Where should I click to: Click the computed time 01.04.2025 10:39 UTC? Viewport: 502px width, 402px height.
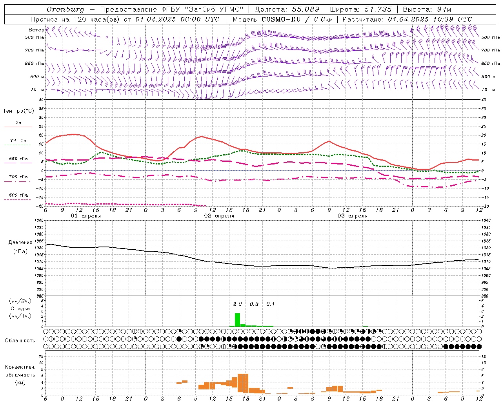430,19
